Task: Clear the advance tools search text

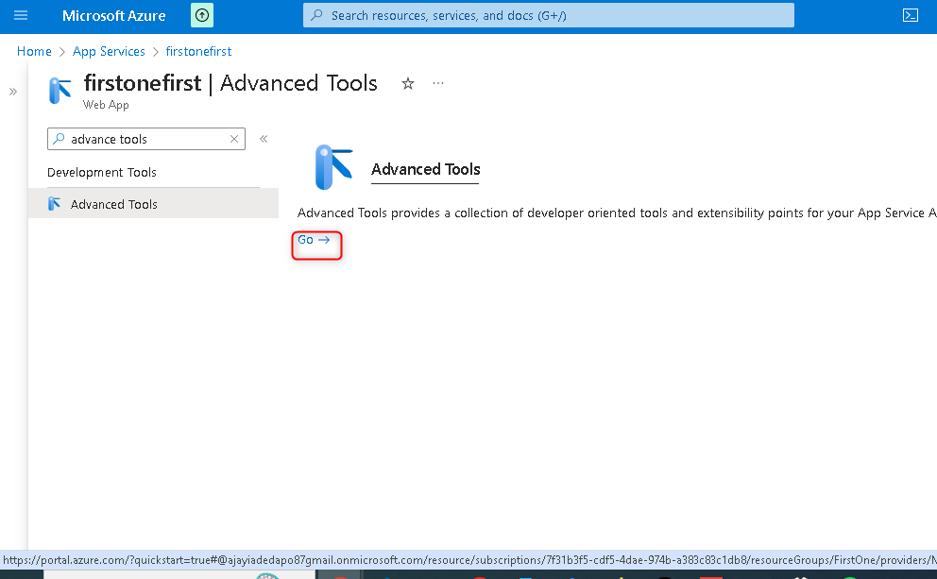Action: pos(234,139)
